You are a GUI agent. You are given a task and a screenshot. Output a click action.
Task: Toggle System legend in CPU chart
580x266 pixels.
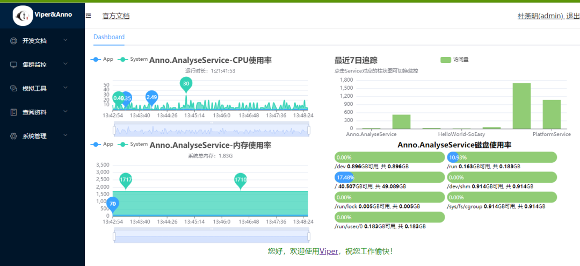point(133,59)
